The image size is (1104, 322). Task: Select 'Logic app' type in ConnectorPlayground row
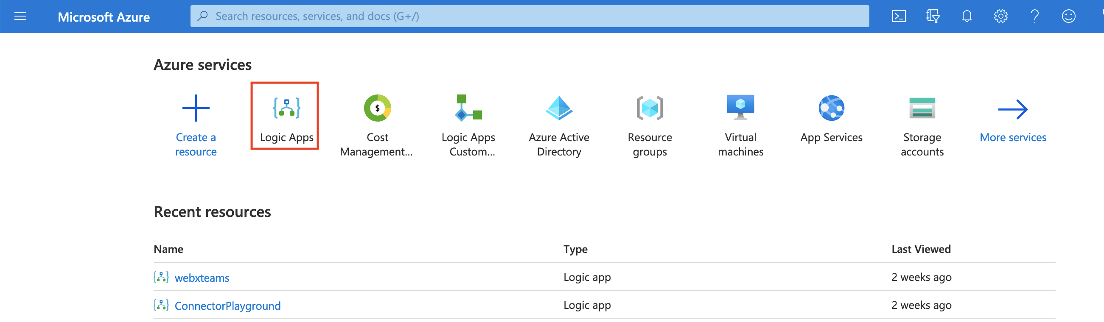click(587, 305)
